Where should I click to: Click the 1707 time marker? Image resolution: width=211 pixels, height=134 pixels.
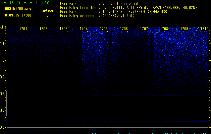(x=144, y=29)
